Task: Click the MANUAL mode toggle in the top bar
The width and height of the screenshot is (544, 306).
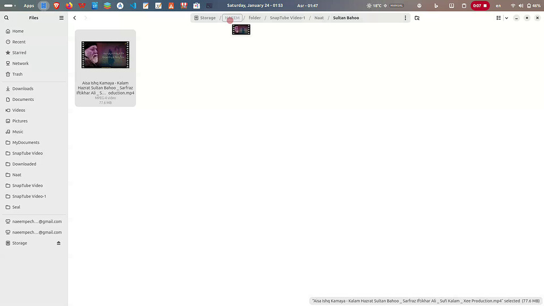Action: [396, 5]
